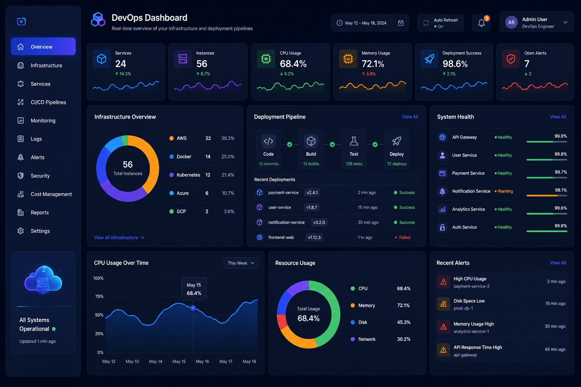Image resolution: width=581 pixels, height=387 pixels.
Task: Select the Deploy stage rocket icon
Action: (396, 141)
